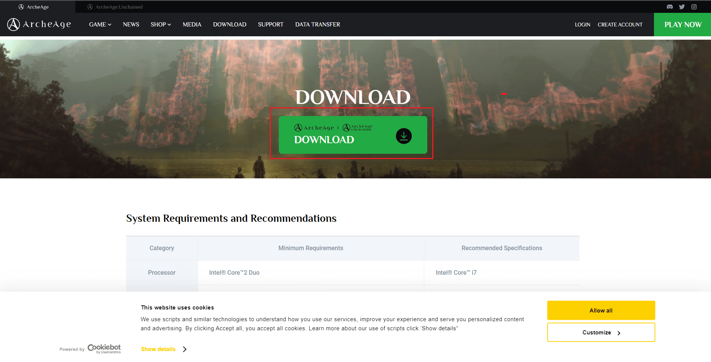This screenshot has width=711, height=362.
Task: Click the large DOWNLOAD hero title
Action: click(353, 97)
